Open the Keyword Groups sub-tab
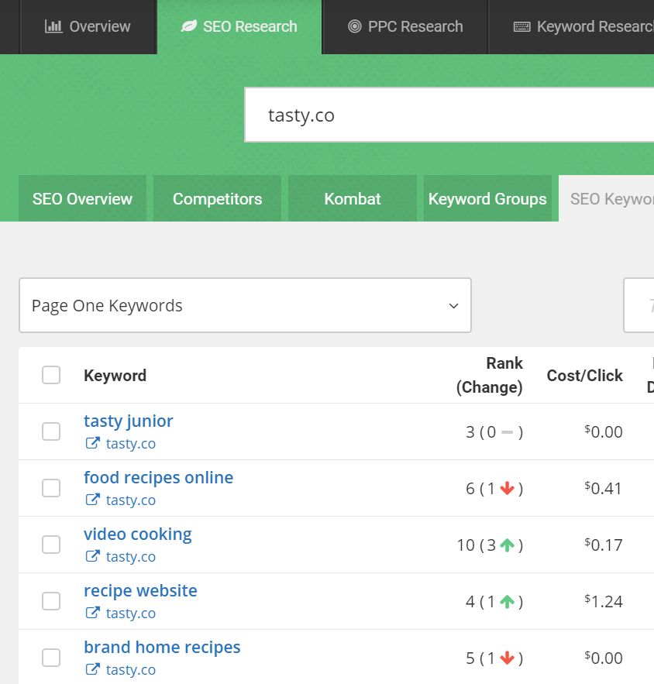Viewport: 654px width, 684px height. pos(487,198)
